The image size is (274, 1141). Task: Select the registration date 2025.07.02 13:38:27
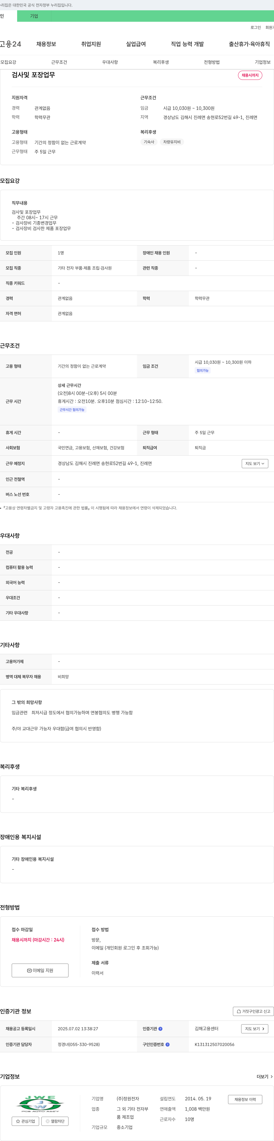[78, 1029]
